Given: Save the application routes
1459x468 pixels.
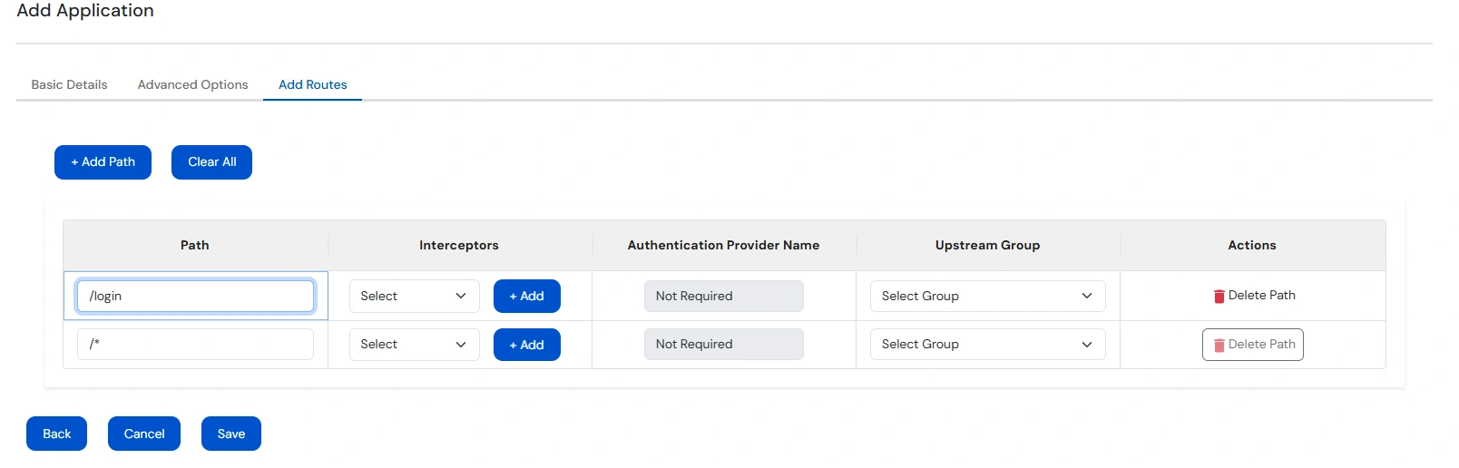Looking at the screenshot, I should click(231, 434).
